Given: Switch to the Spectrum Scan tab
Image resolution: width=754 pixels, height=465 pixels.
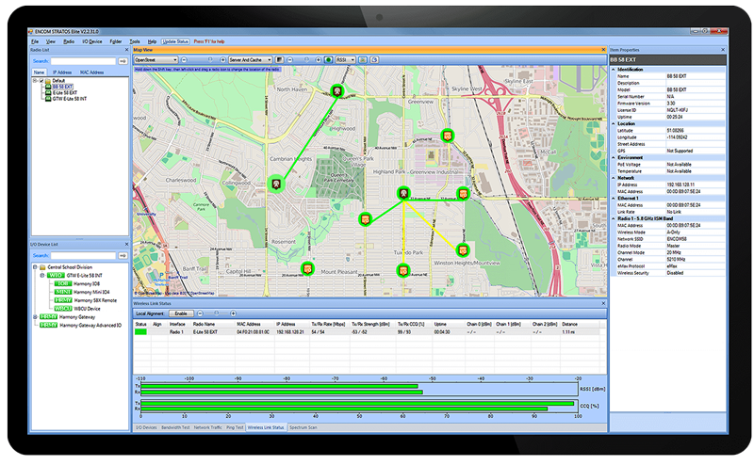Looking at the screenshot, I should tap(303, 427).
